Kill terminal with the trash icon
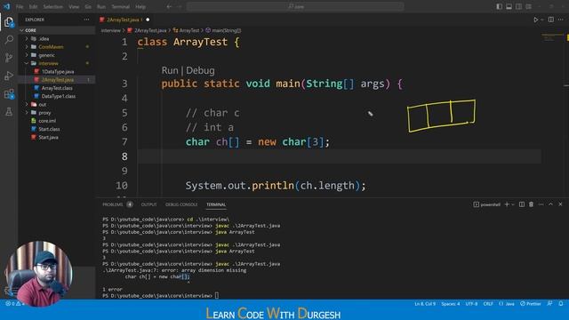This screenshot has width=569, height=320. pos(532,204)
